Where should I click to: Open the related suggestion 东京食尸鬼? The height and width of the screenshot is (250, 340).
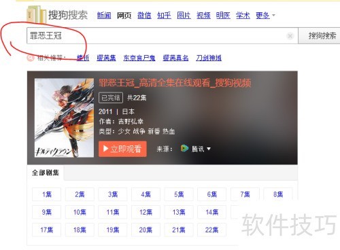coord(139,58)
